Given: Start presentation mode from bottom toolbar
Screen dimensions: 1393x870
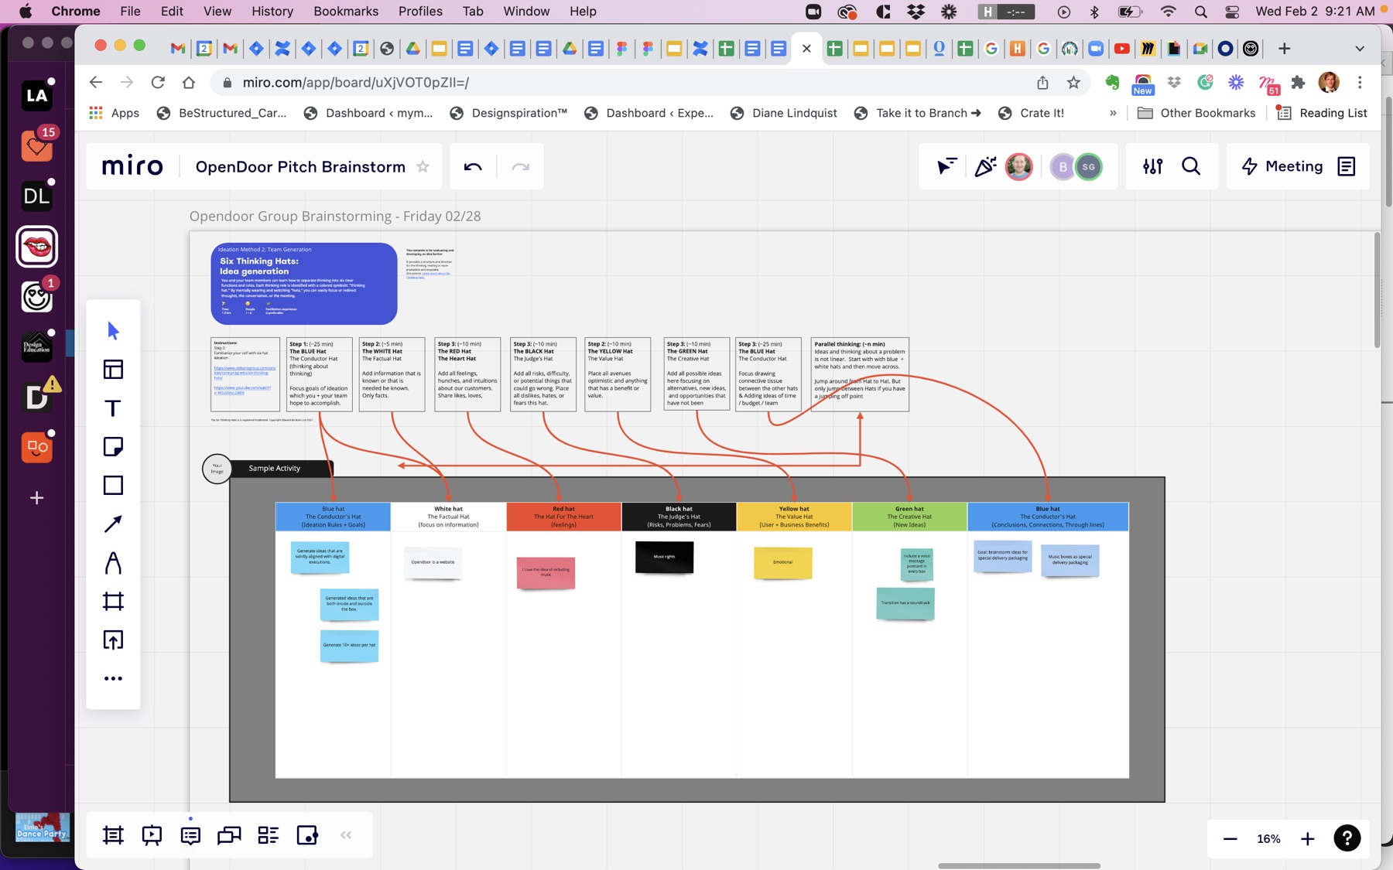Looking at the screenshot, I should [152, 835].
